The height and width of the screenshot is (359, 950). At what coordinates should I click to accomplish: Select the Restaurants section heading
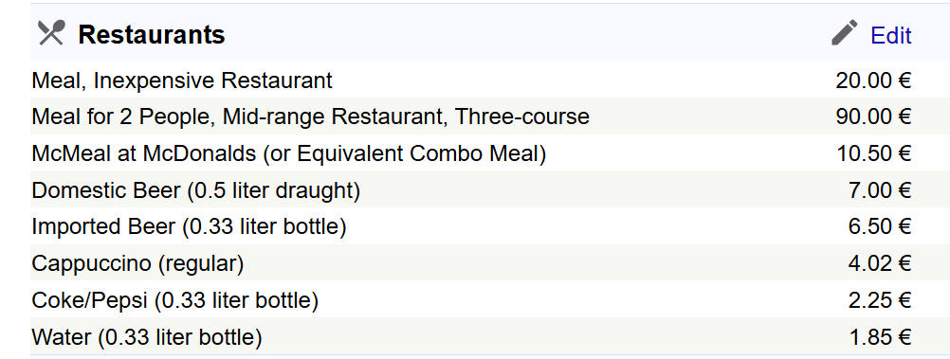152,34
